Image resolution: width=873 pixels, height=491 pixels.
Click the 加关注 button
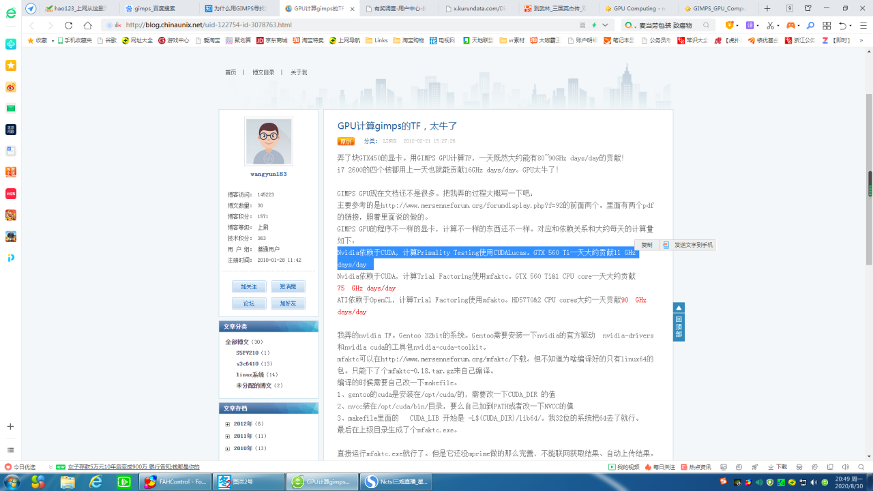pos(249,286)
